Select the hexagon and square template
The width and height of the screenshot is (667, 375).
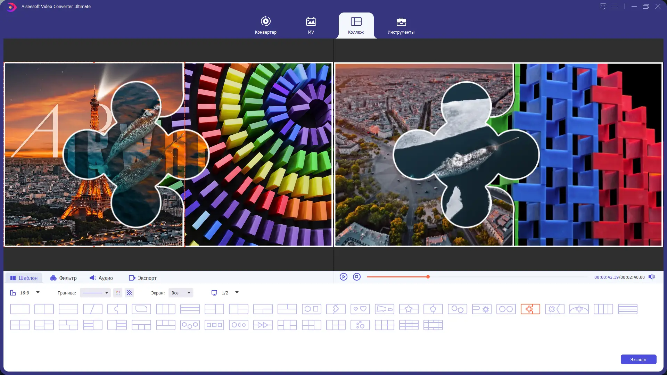311,309
